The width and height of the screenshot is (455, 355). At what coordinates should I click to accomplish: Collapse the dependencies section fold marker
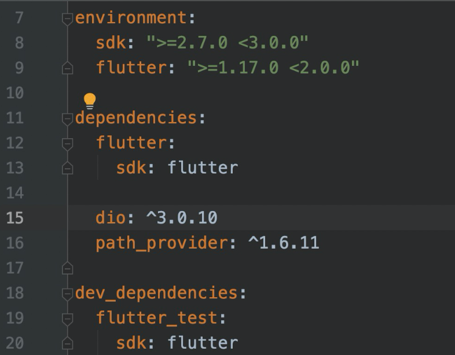click(68, 118)
